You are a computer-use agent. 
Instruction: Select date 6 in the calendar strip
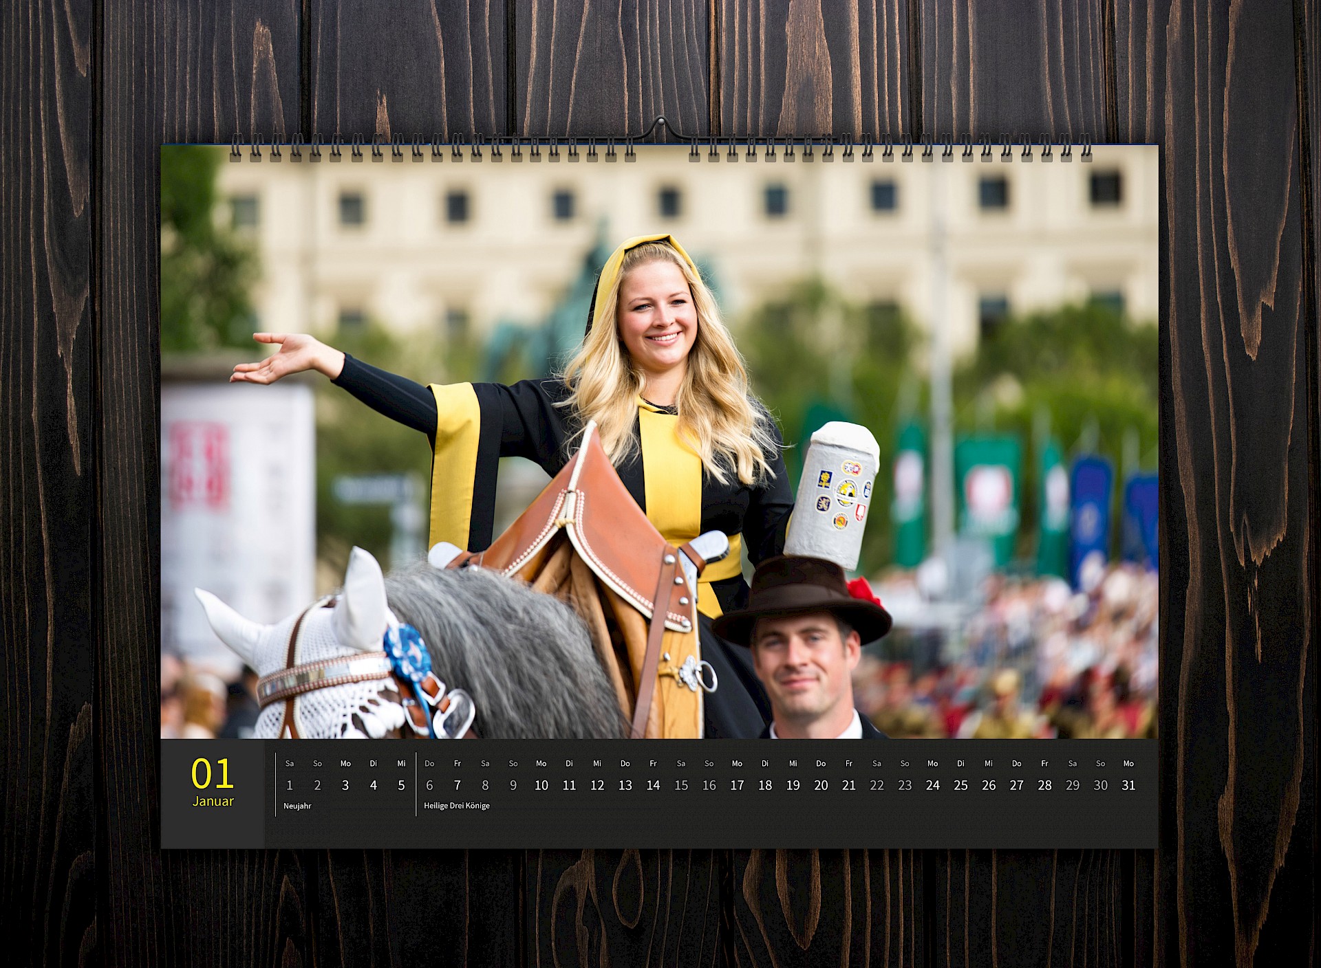(x=429, y=785)
